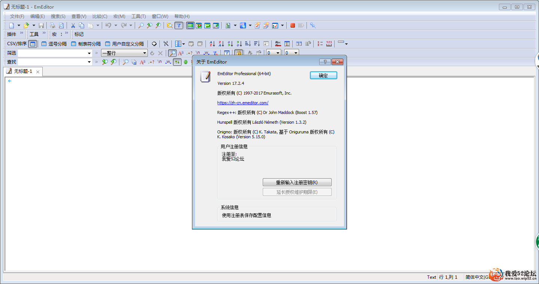Sort A to Z ascending
This screenshot has height=284, width=539.
tap(212, 44)
